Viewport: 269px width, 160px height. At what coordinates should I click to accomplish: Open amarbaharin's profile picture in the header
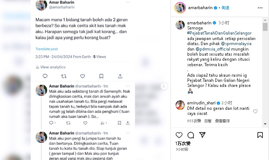click(x=180, y=8)
